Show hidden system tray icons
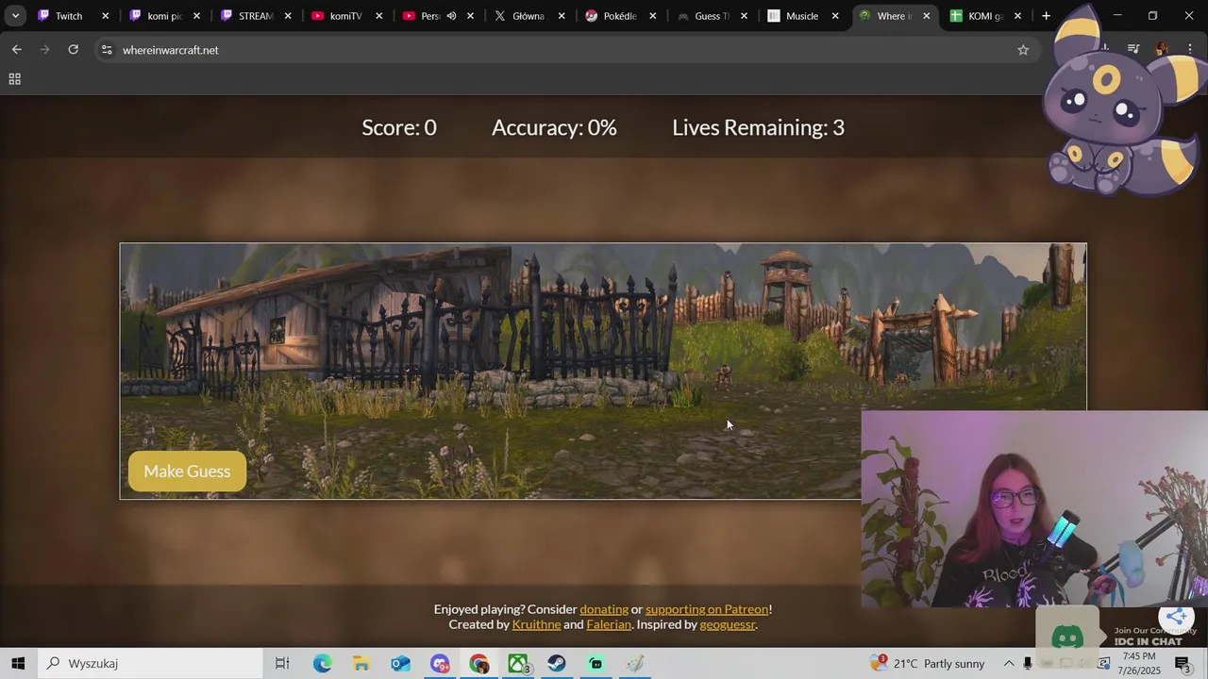The width and height of the screenshot is (1208, 679). (1009, 663)
